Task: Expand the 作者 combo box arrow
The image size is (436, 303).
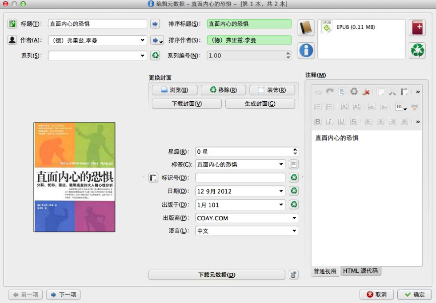Action: [142, 40]
